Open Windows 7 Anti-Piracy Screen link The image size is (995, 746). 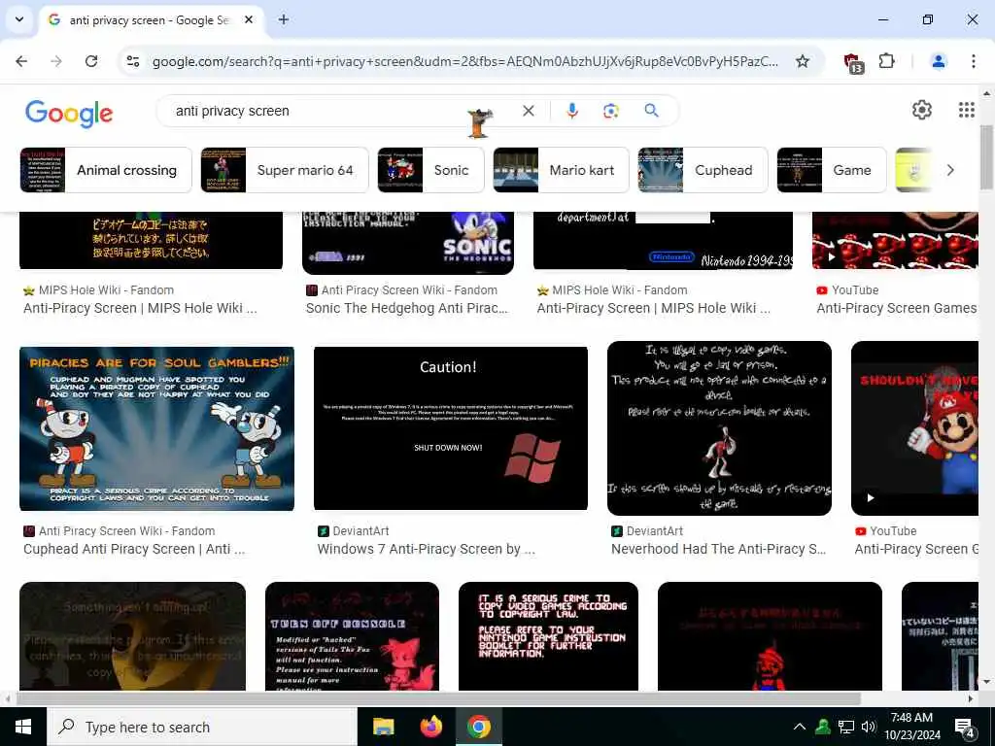(x=426, y=550)
